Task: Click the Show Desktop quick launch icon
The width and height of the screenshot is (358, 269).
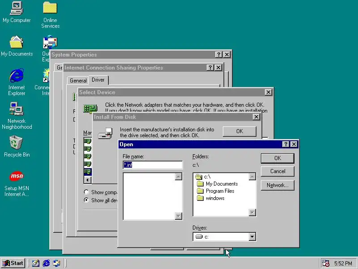Action: [x=35, y=263]
